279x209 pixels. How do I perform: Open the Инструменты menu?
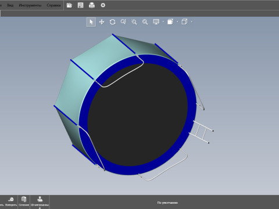pyautogui.click(x=30, y=5)
